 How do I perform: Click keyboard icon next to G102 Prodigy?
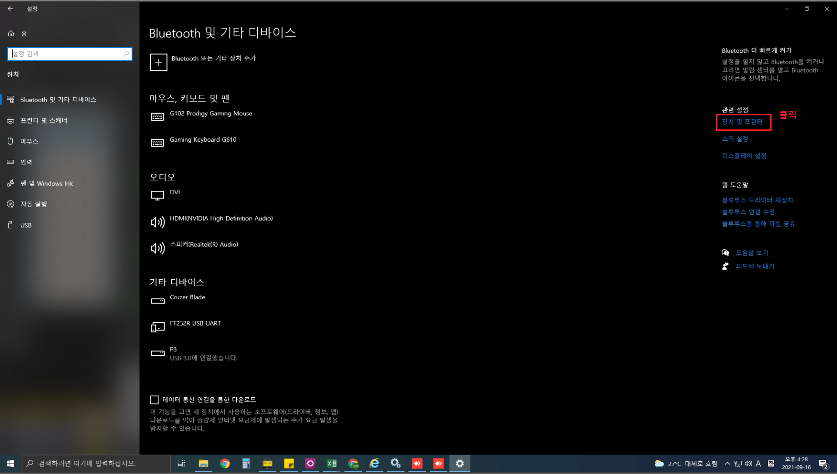(157, 117)
